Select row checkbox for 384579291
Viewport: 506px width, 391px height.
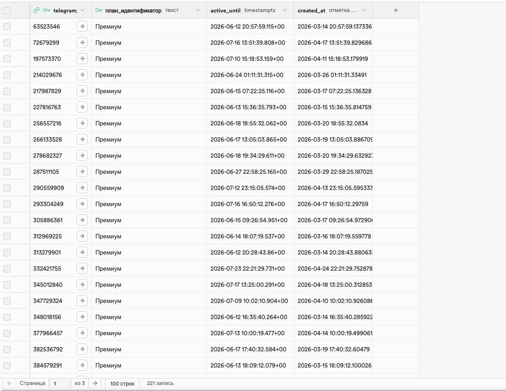7,366
